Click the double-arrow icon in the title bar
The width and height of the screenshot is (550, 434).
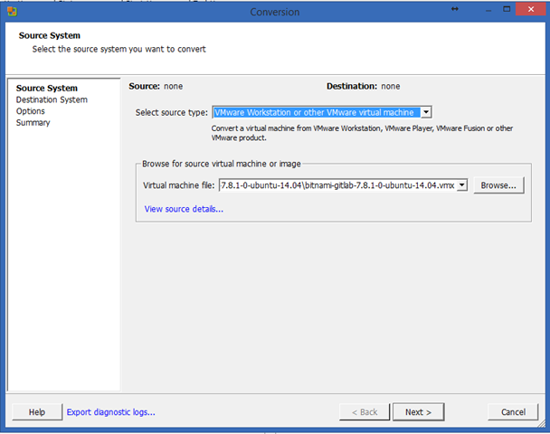tap(455, 9)
